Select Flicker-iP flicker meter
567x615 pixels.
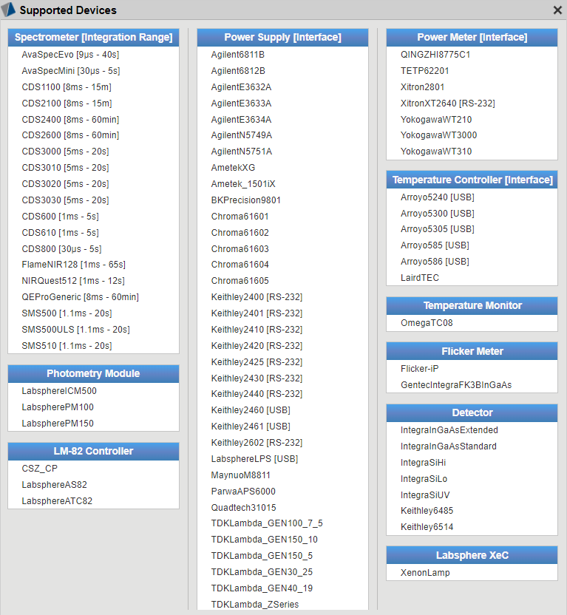tap(420, 369)
